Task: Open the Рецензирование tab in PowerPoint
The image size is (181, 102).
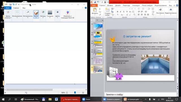Action: (161, 5)
